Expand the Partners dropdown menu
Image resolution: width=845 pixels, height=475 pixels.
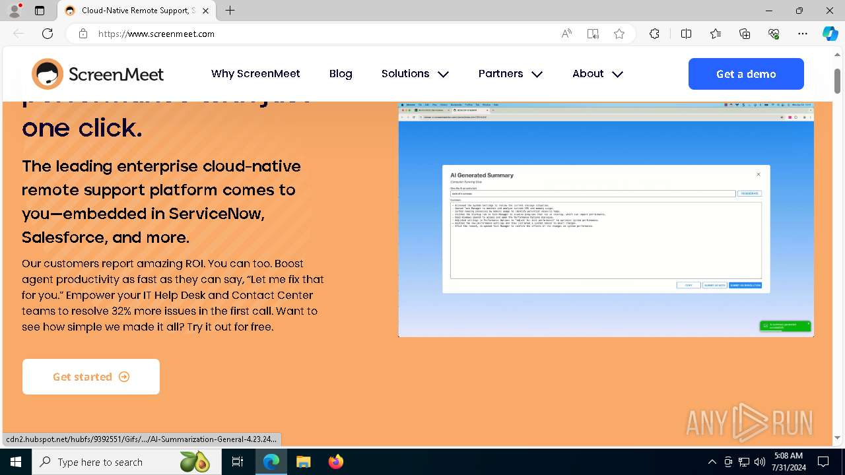pyautogui.click(x=511, y=74)
